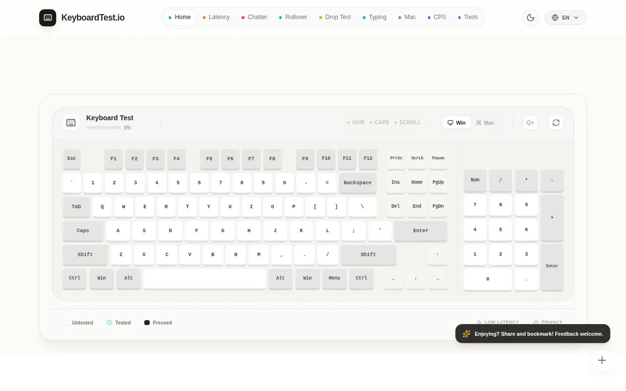Screen dimensions: 626x391
Task: Open the Mac nav tab
Action: 407,17
